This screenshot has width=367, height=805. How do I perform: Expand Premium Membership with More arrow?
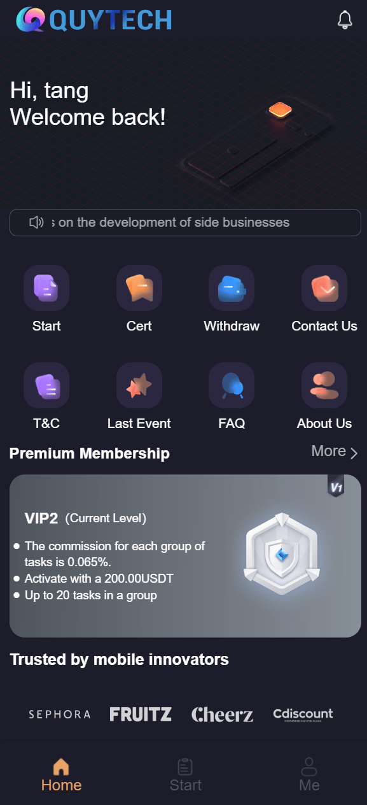click(x=335, y=452)
